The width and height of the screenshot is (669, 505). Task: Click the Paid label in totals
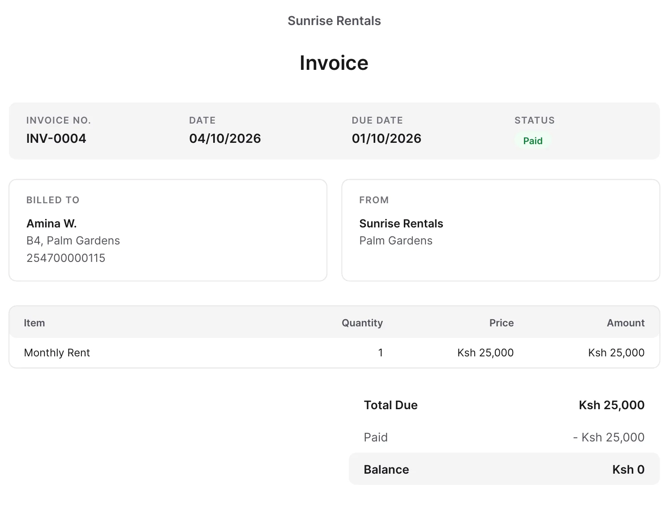pos(376,437)
